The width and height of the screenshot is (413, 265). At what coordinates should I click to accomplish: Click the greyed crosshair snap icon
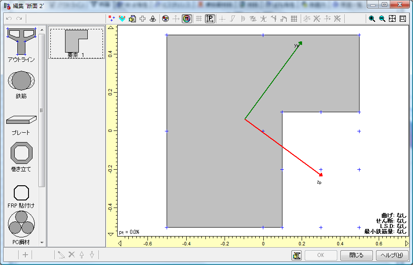pyautogui.click(x=222, y=19)
